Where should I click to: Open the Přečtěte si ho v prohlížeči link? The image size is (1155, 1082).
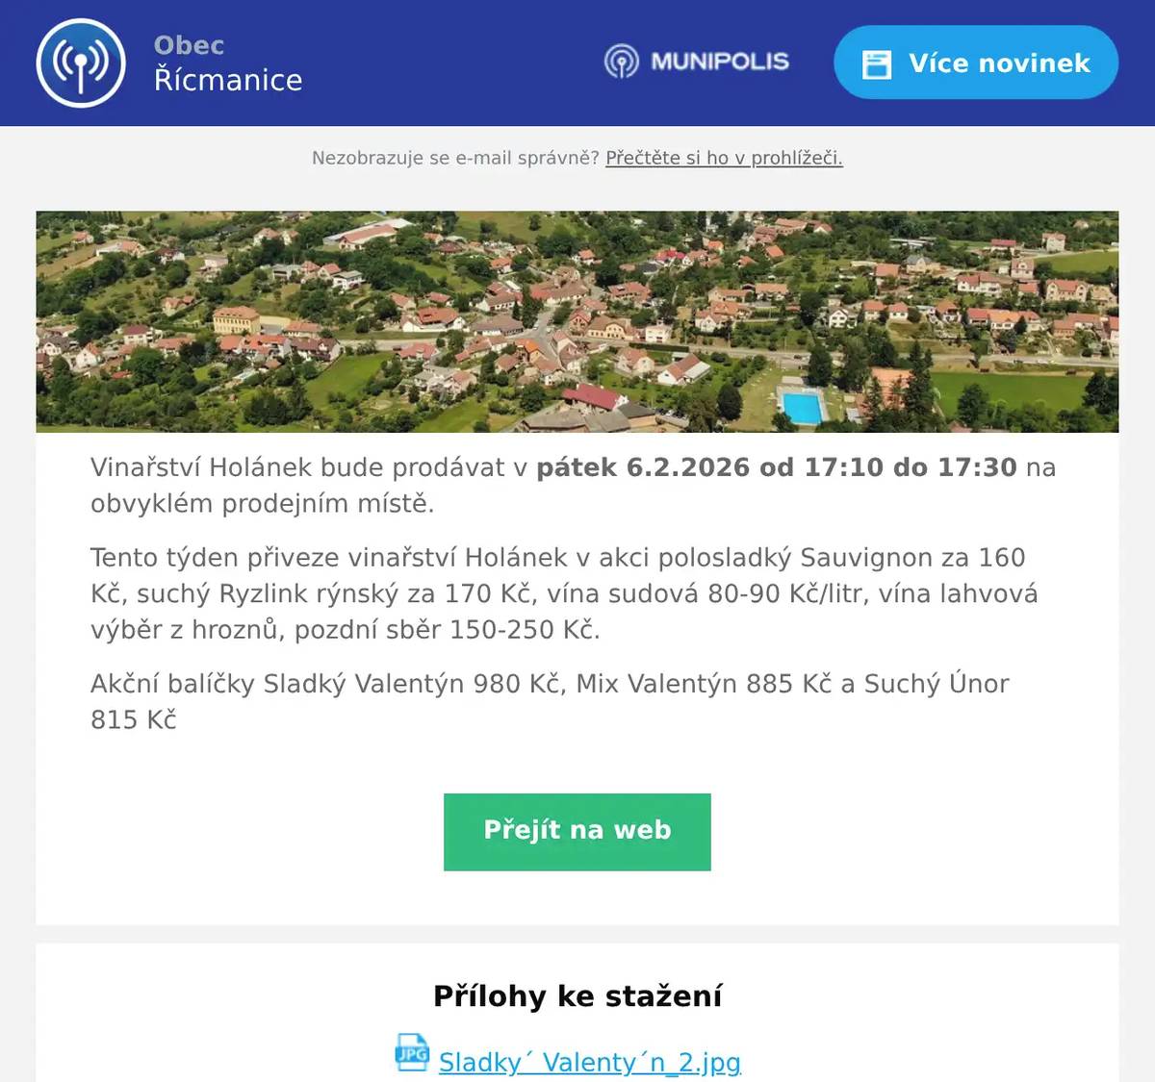coord(724,158)
